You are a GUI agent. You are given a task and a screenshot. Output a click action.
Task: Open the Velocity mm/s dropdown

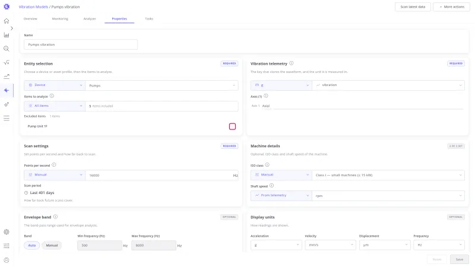tap(330, 245)
